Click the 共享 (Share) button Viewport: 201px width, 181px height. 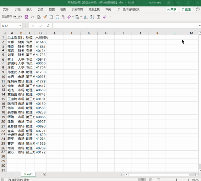pos(171,9)
